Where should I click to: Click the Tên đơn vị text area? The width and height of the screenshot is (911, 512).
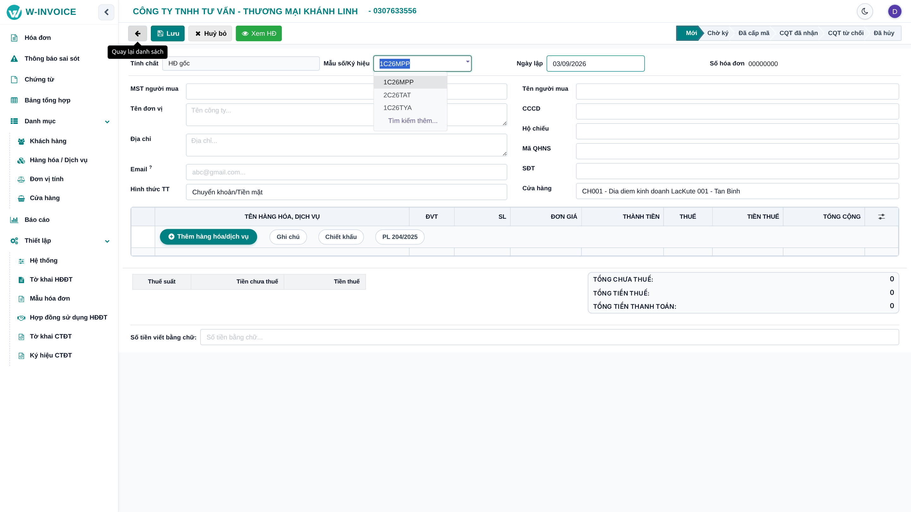click(347, 114)
